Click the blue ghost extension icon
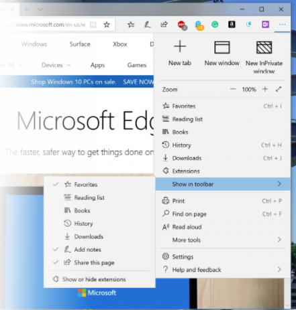Image resolution: width=296 pixels, height=310 pixels. coord(199,25)
